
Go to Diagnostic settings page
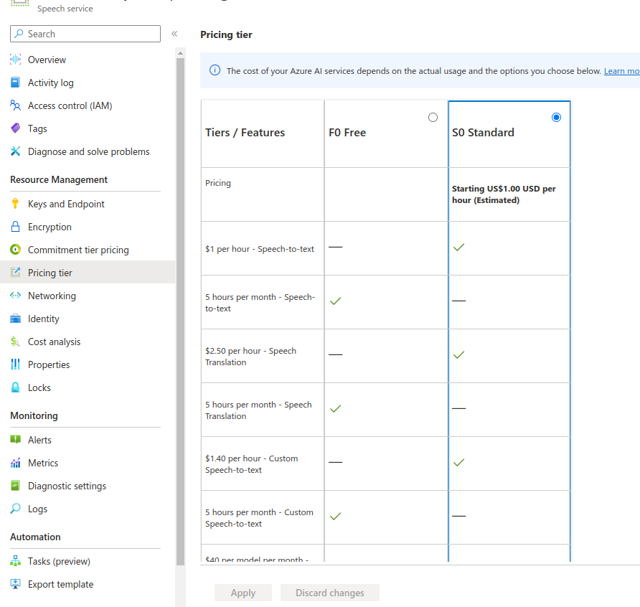coord(67,486)
